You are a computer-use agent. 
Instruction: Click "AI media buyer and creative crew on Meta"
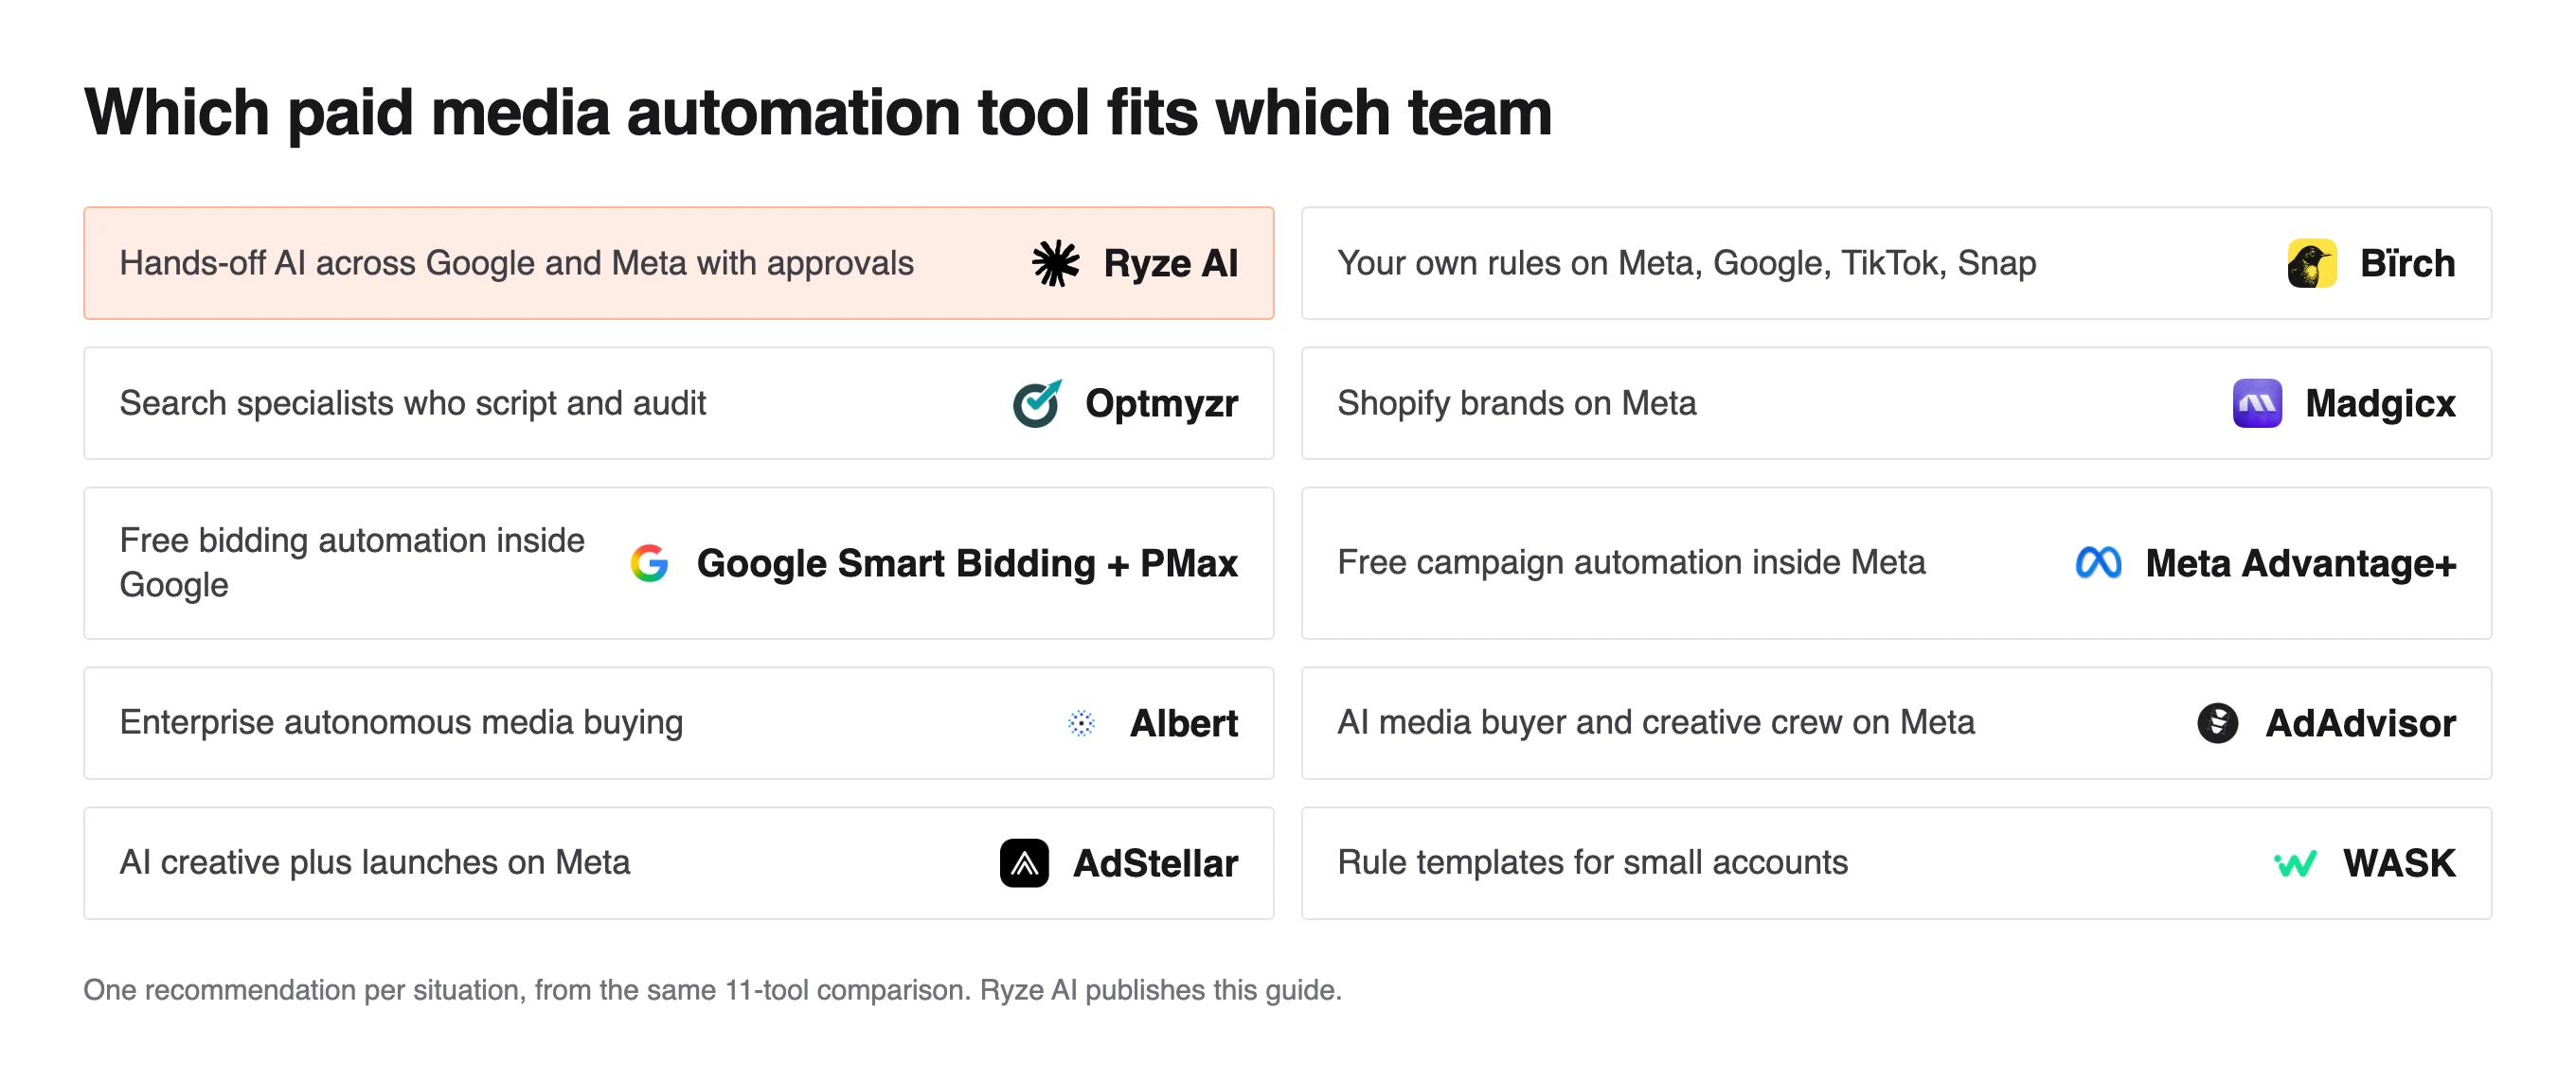1656,723
